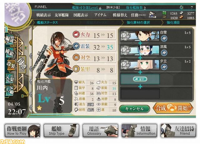Click the 火力 firepower stat icon
This screenshot has height=144, width=200.
pyautogui.click(x=76, y=34)
